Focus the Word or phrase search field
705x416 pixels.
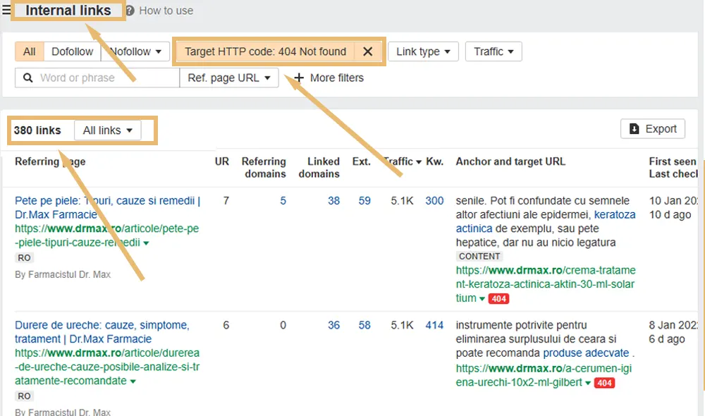106,78
